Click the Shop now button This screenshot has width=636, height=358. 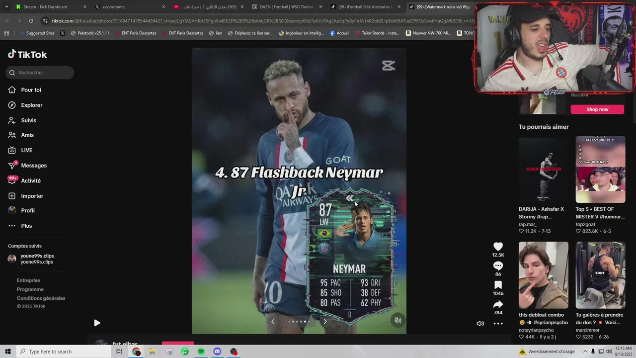tap(597, 109)
